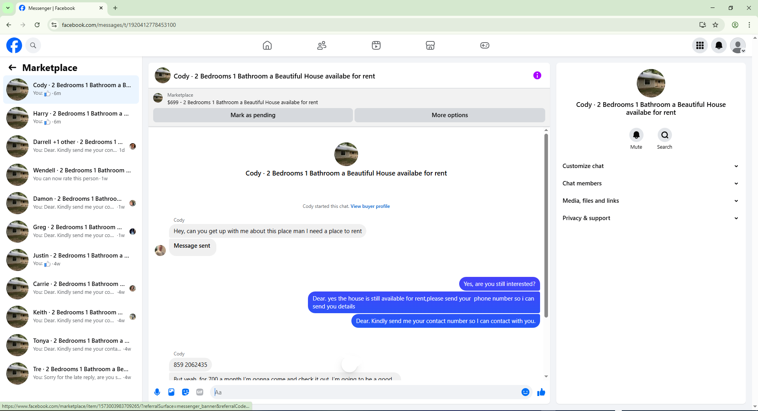Screen dimensions: 758x411
Task: Install app icon in address bar
Action: point(703,25)
